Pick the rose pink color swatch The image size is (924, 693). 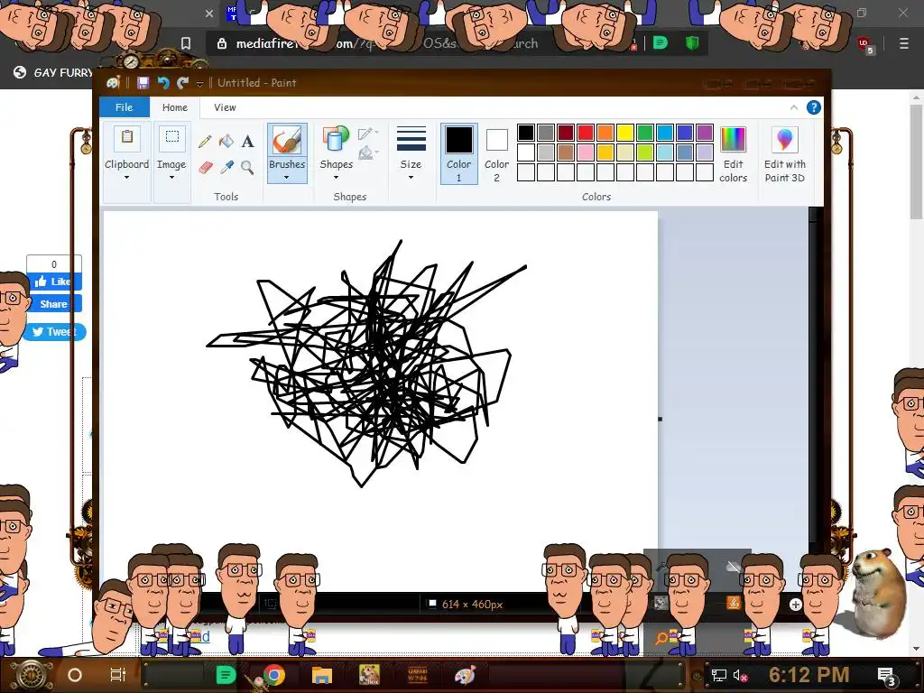coord(585,152)
